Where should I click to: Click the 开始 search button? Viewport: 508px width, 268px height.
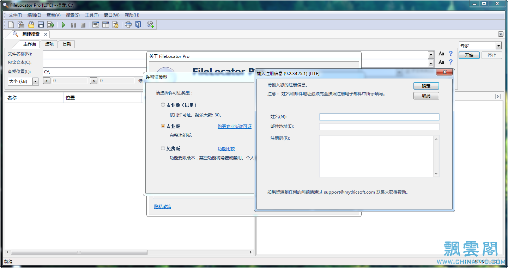coord(469,55)
